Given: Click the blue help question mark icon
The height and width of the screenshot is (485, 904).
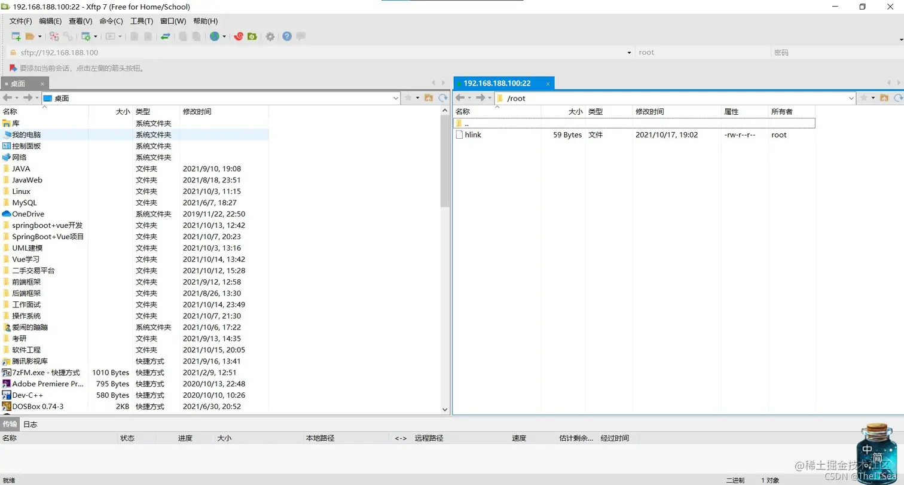Looking at the screenshot, I should click(x=287, y=36).
